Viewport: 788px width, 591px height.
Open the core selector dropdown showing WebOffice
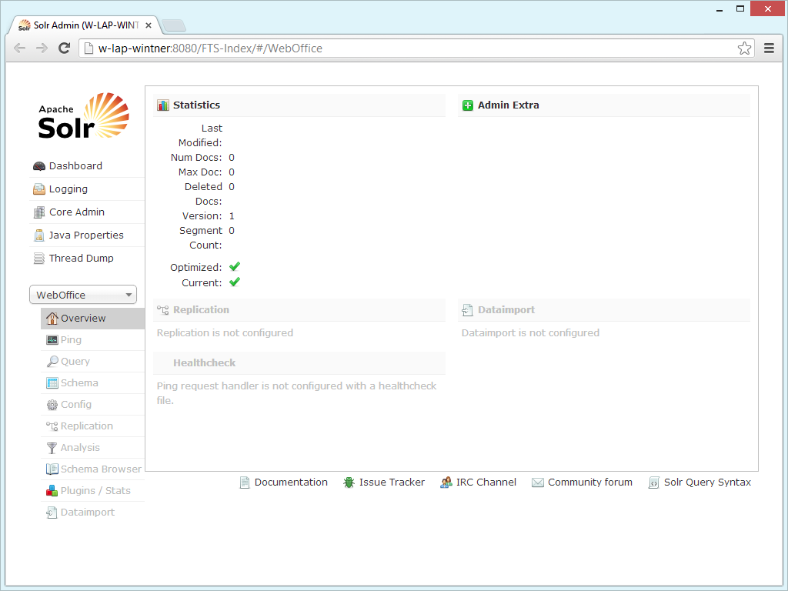coord(82,294)
